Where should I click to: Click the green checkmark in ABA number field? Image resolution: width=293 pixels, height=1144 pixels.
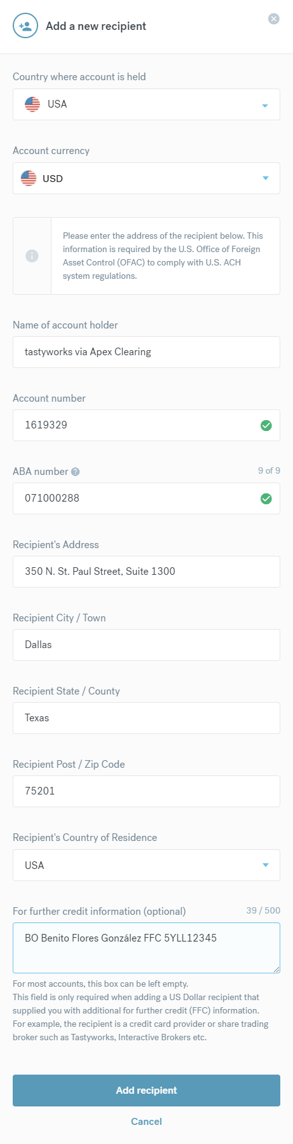point(266,498)
